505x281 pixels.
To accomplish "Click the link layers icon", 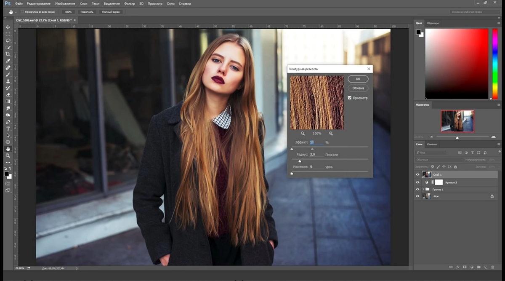I will [x=451, y=267].
